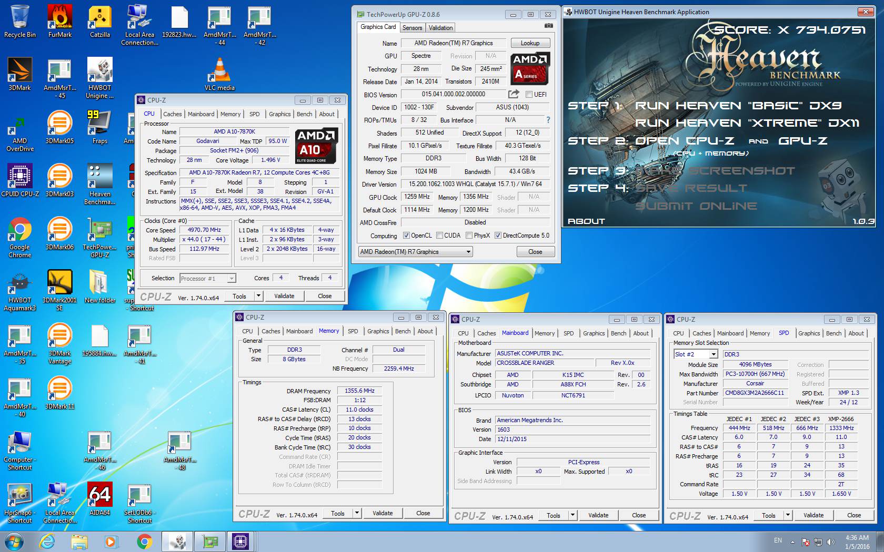Open the Catzilla desktop shortcut
Screen dimensions: 884x552
pyautogui.click(x=100, y=21)
